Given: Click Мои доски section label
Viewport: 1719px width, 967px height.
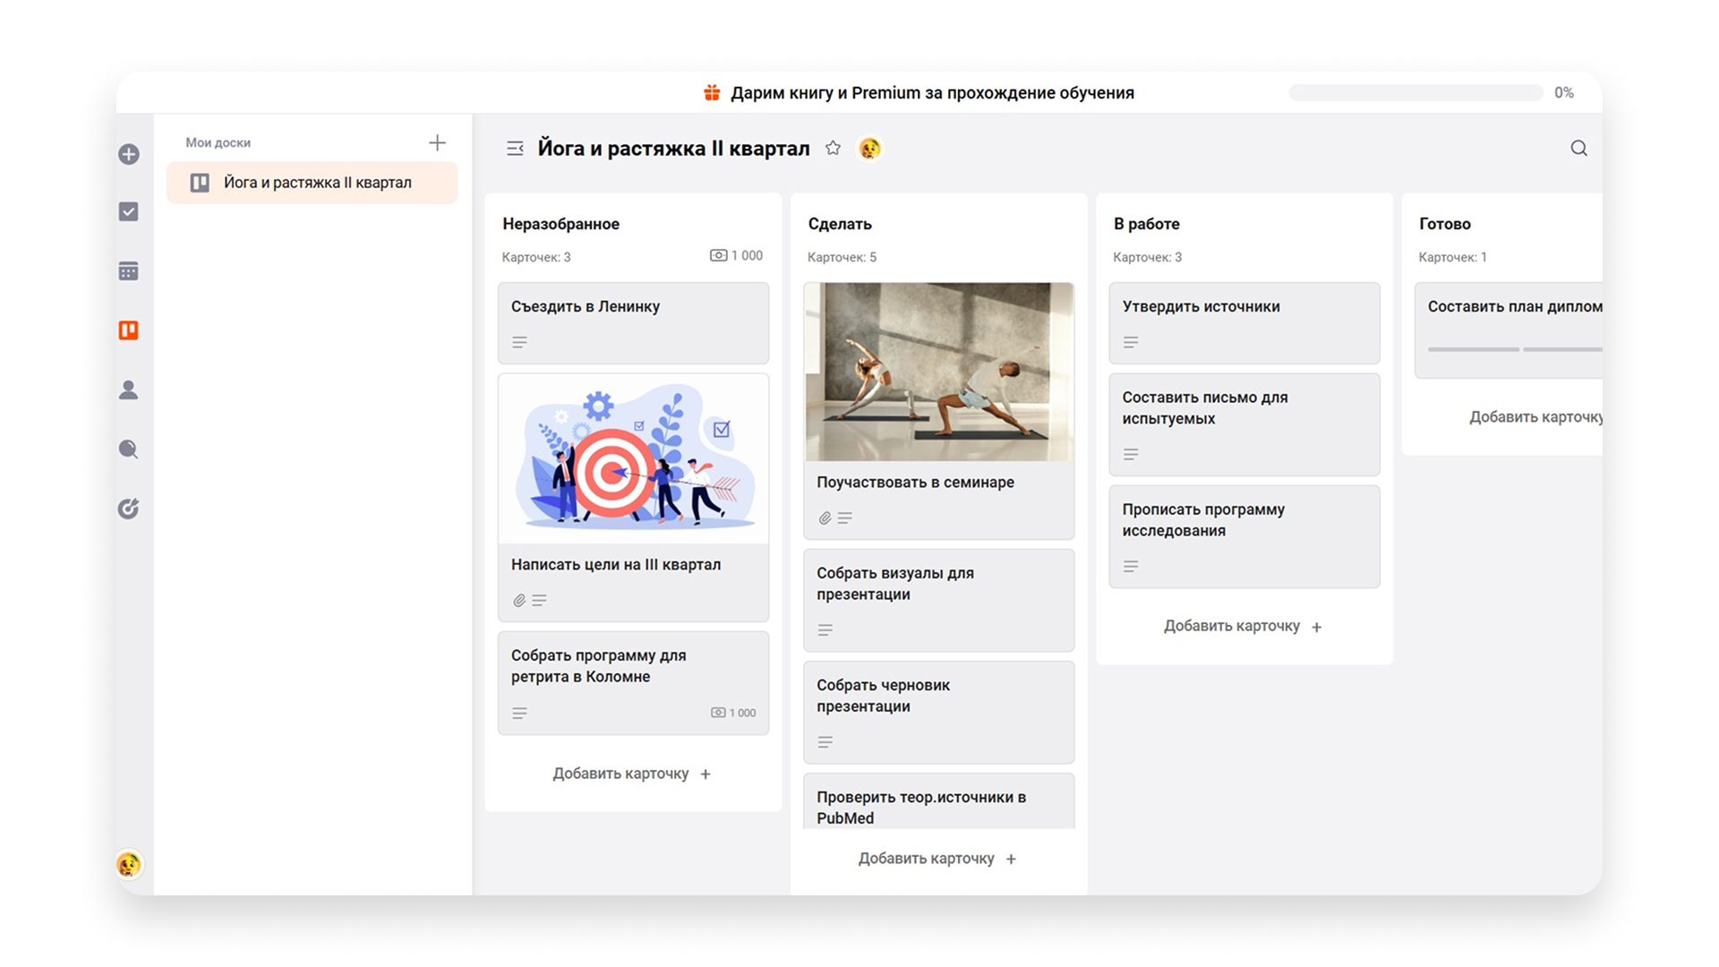Looking at the screenshot, I should 218,142.
